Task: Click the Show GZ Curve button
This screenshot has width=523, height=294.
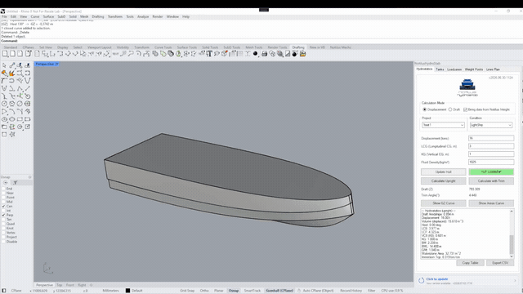Action: coord(443,203)
